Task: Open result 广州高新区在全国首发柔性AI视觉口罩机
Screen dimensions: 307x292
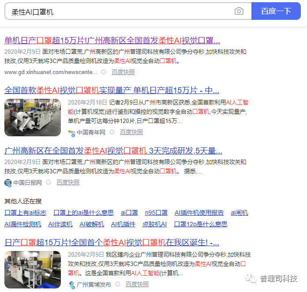Action: (x=113, y=151)
